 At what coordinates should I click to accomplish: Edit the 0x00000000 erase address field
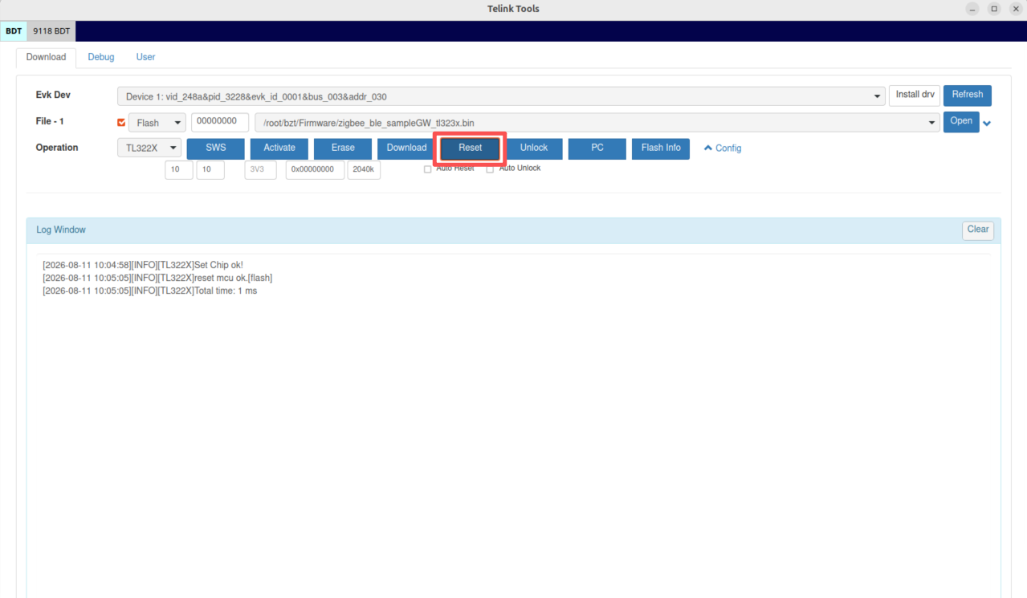pyautogui.click(x=316, y=170)
